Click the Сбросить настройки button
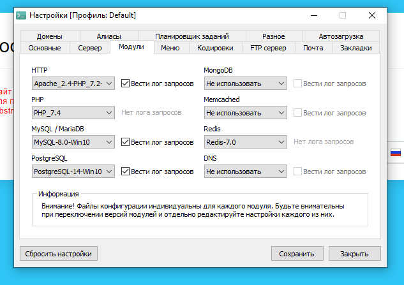 [58, 254]
